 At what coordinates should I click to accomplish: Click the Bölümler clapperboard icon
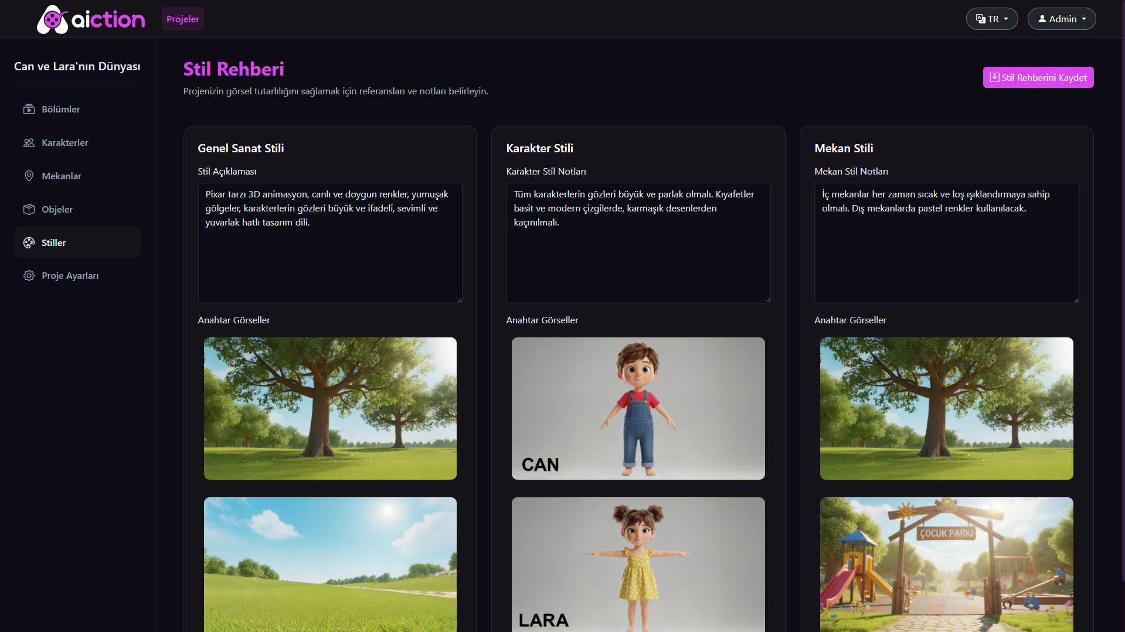coord(29,110)
